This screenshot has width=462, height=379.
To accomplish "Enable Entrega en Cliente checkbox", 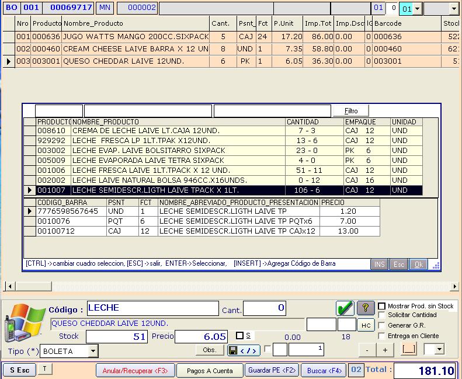I will pos(381,336).
